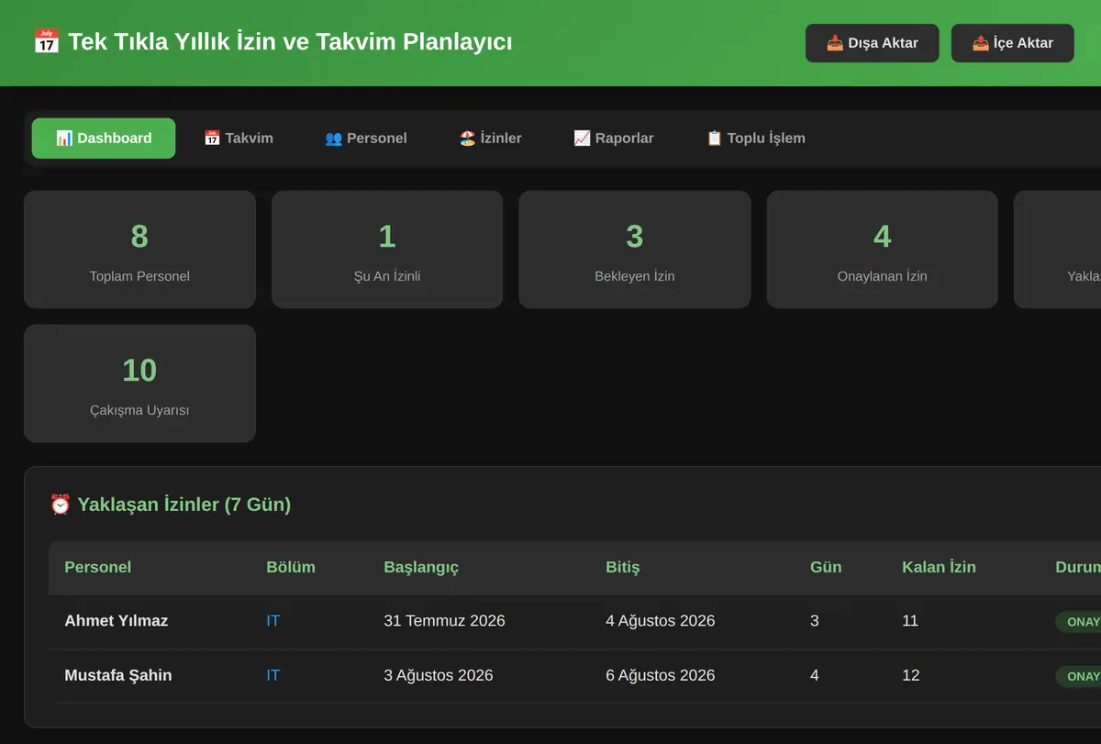Go to the Personel tab
Image resolution: width=1101 pixels, height=744 pixels.
(366, 139)
